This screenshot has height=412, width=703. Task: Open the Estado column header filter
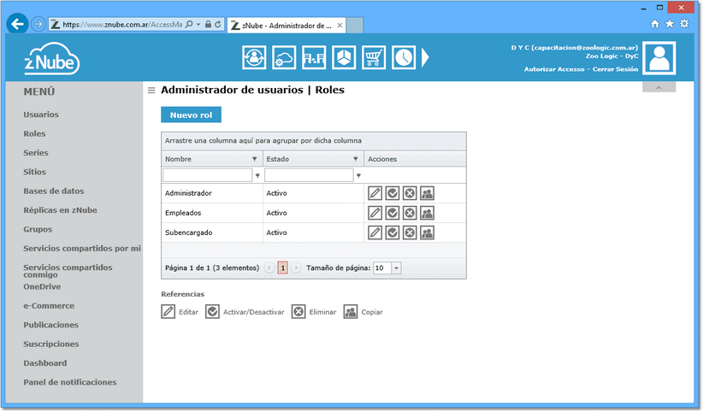(356, 159)
